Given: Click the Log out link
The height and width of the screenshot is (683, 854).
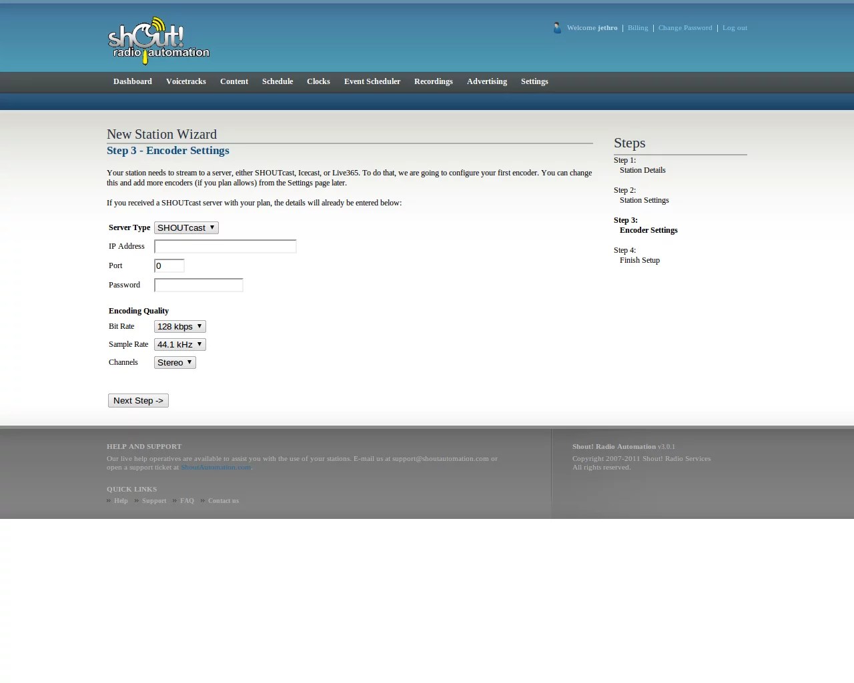Looking at the screenshot, I should (735, 28).
